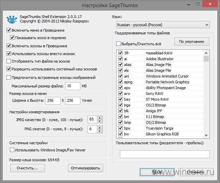Click the 'Очистить...' button
The height and width of the screenshot is (183, 220).
click(x=28, y=168)
